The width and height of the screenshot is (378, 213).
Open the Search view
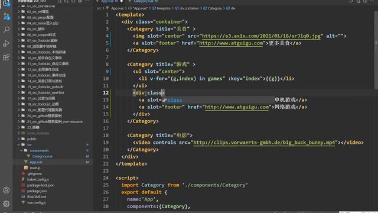point(6,30)
